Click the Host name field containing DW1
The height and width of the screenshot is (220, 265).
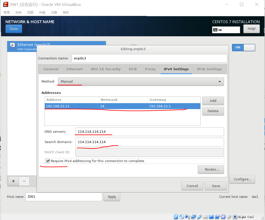64,197
